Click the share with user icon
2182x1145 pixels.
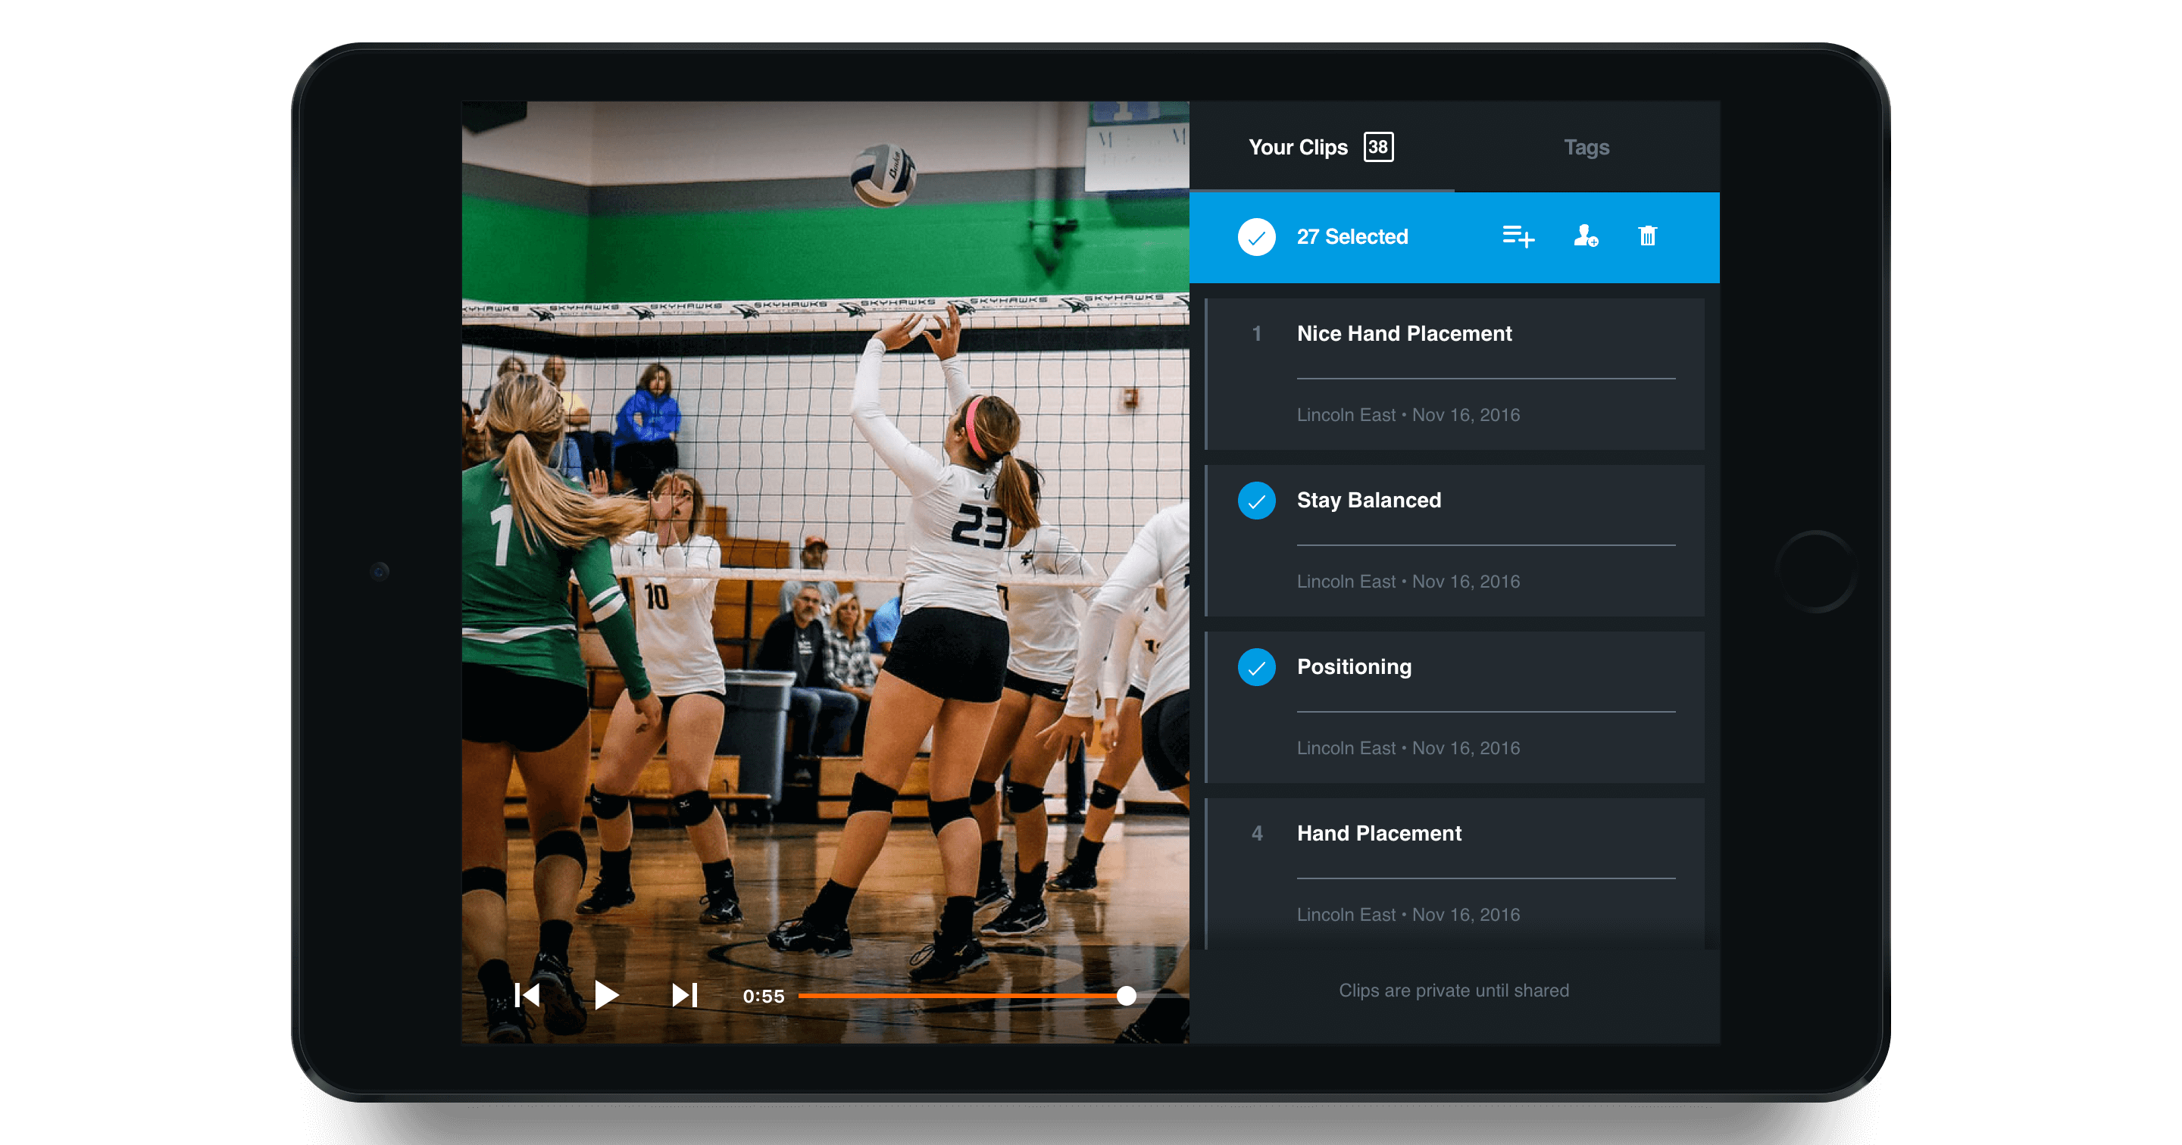(1586, 236)
